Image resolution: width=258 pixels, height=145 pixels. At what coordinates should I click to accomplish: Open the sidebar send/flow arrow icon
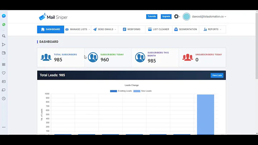pyautogui.click(x=4, y=45)
